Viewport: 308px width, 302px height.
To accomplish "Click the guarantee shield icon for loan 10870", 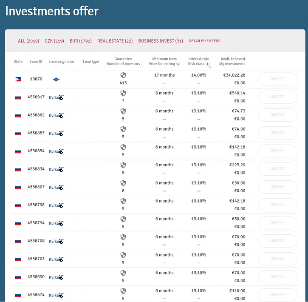I will pyautogui.click(x=123, y=75).
